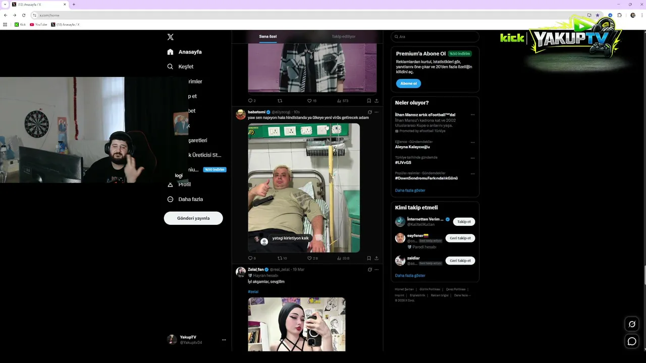The width and height of the screenshot is (646, 363).
Task: Open Daha fazla in the left sidebar
Action: tap(185, 199)
